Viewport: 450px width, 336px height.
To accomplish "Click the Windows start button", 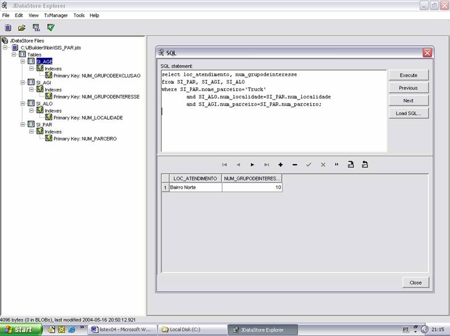I will 21,330.
